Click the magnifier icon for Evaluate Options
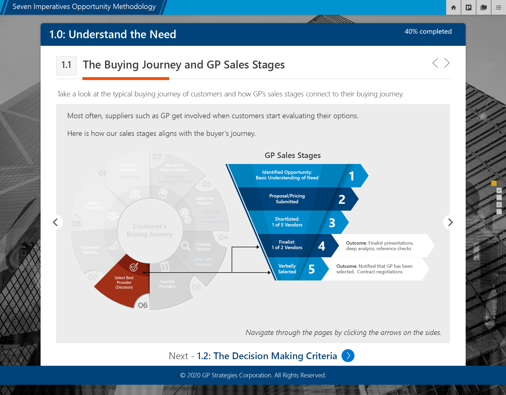Image resolution: width=506 pixels, height=395 pixels. pos(186,246)
